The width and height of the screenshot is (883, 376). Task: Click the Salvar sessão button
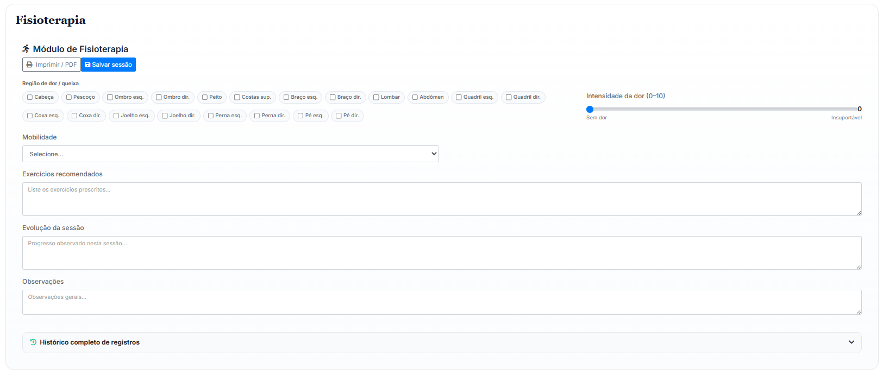click(x=108, y=65)
